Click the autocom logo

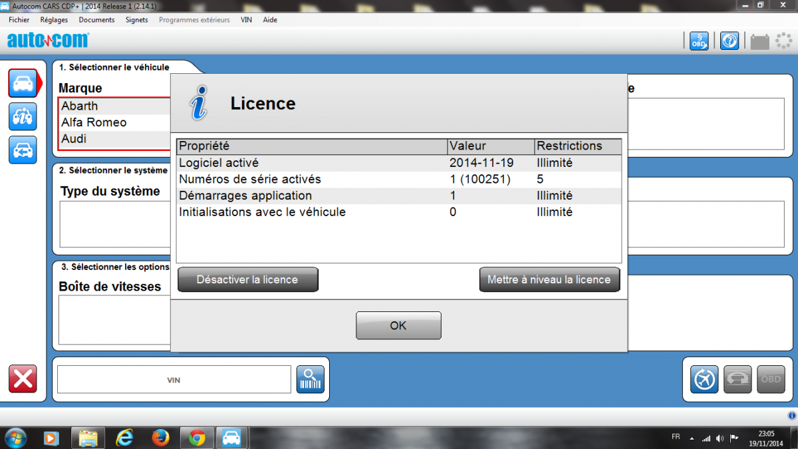48,41
